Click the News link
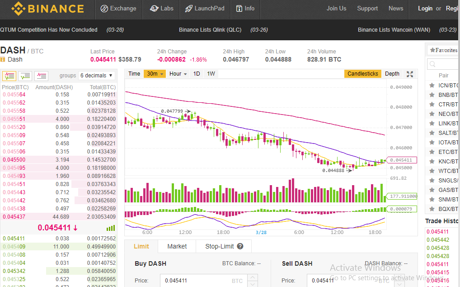 [x=396, y=9]
